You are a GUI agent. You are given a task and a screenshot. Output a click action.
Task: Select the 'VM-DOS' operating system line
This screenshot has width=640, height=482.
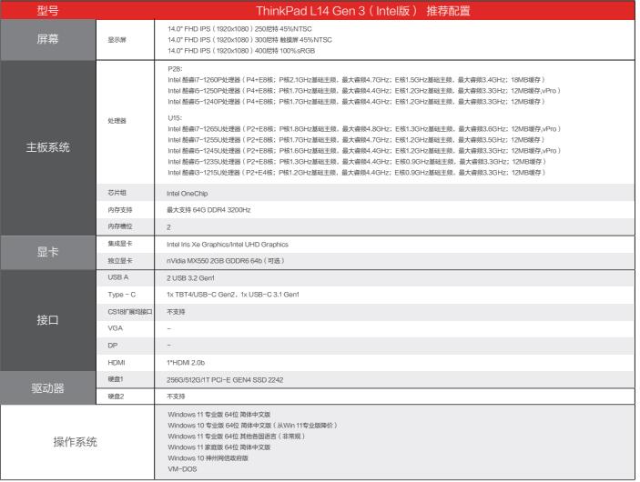pyautogui.click(x=182, y=469)
